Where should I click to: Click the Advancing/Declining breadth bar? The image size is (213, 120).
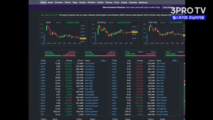60,53
